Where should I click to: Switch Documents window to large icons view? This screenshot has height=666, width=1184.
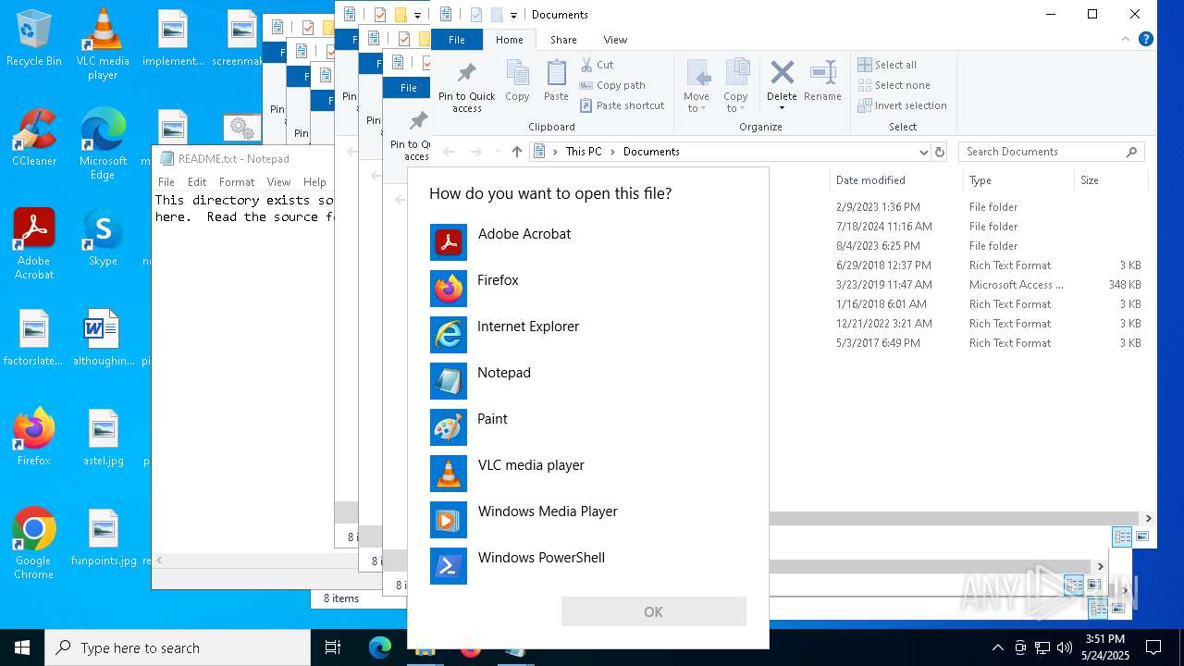(x=1142, y=536)
